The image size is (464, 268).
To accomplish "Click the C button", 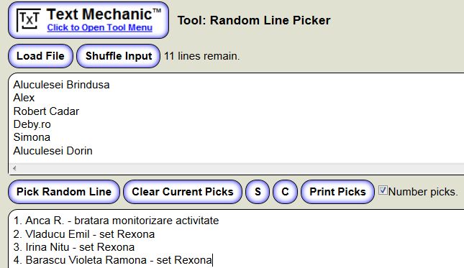I will point(285,192).
